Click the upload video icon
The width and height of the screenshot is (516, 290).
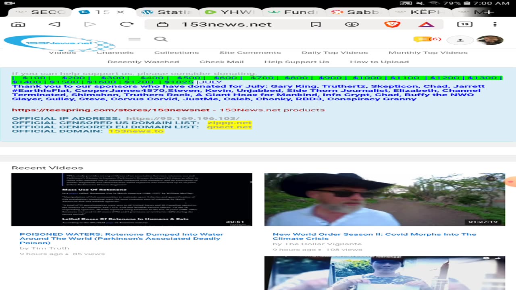coord(460,40)
